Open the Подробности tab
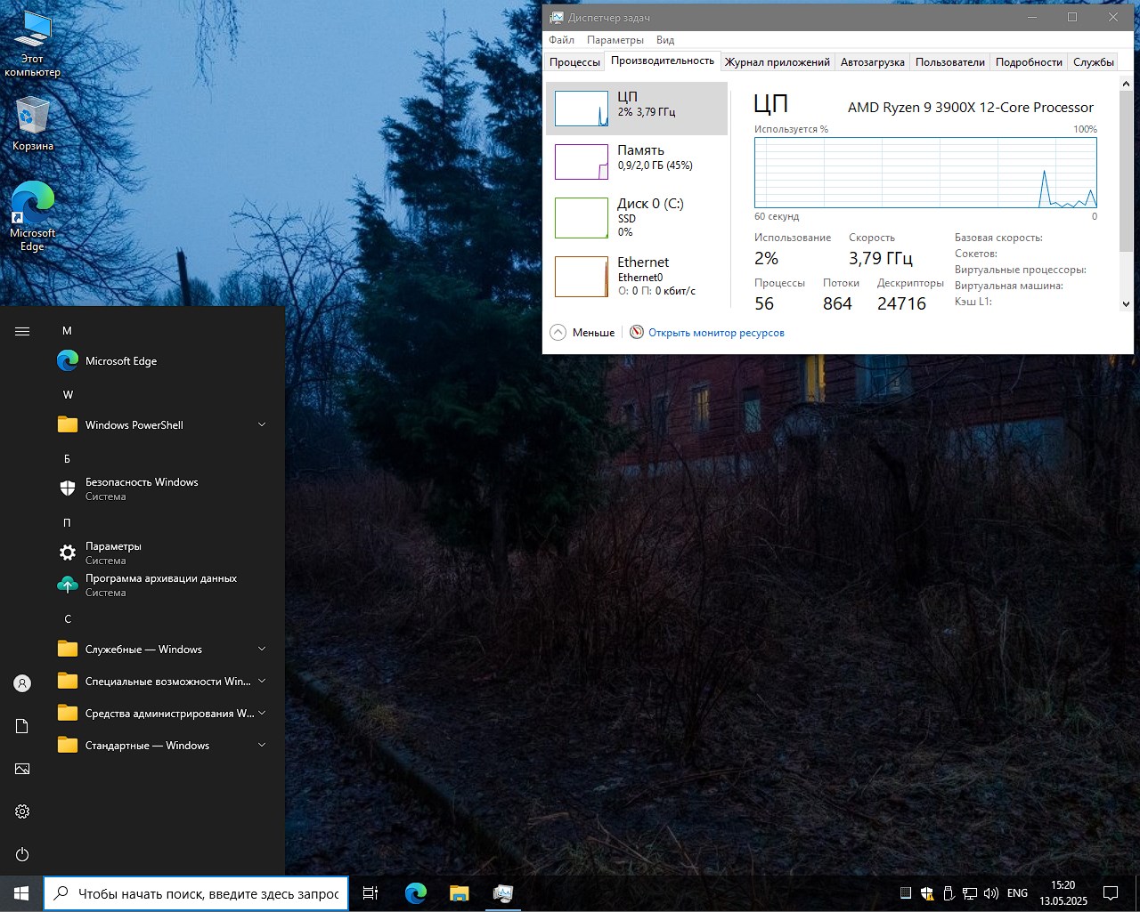This screenshot has width=1140, height=912. pos(1029,62)
